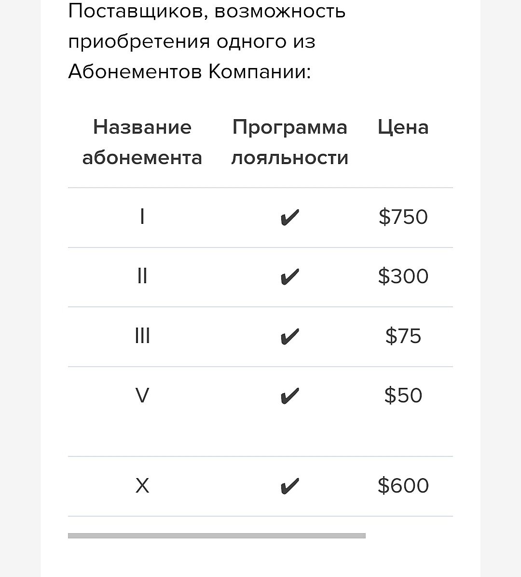Click the 'Программа лояльности' column header

click(289, 142)
